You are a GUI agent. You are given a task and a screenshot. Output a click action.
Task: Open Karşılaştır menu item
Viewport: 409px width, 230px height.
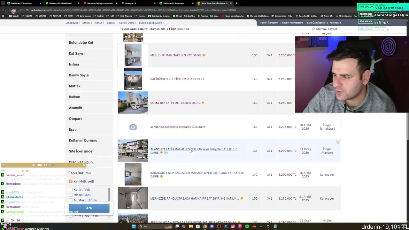pos(335,23)
